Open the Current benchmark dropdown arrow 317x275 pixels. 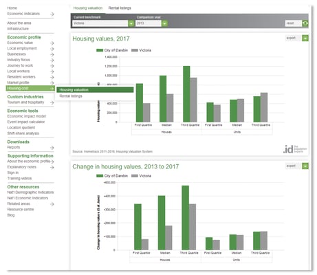131,23
